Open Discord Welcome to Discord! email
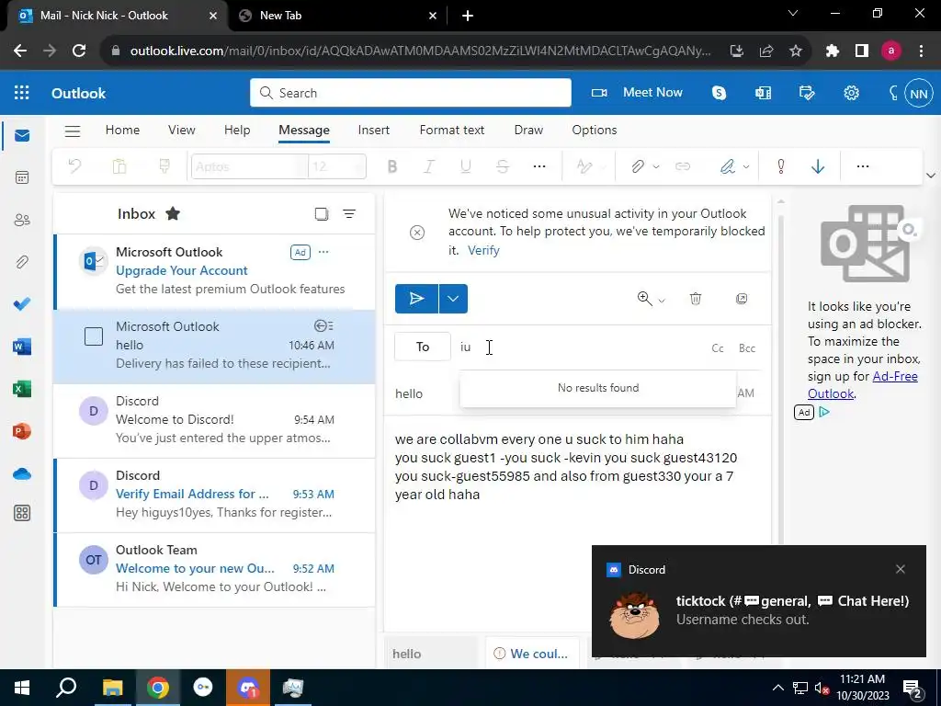Image resolution: width=941 pixels, height=706 pixels. (x=214, y=419)
